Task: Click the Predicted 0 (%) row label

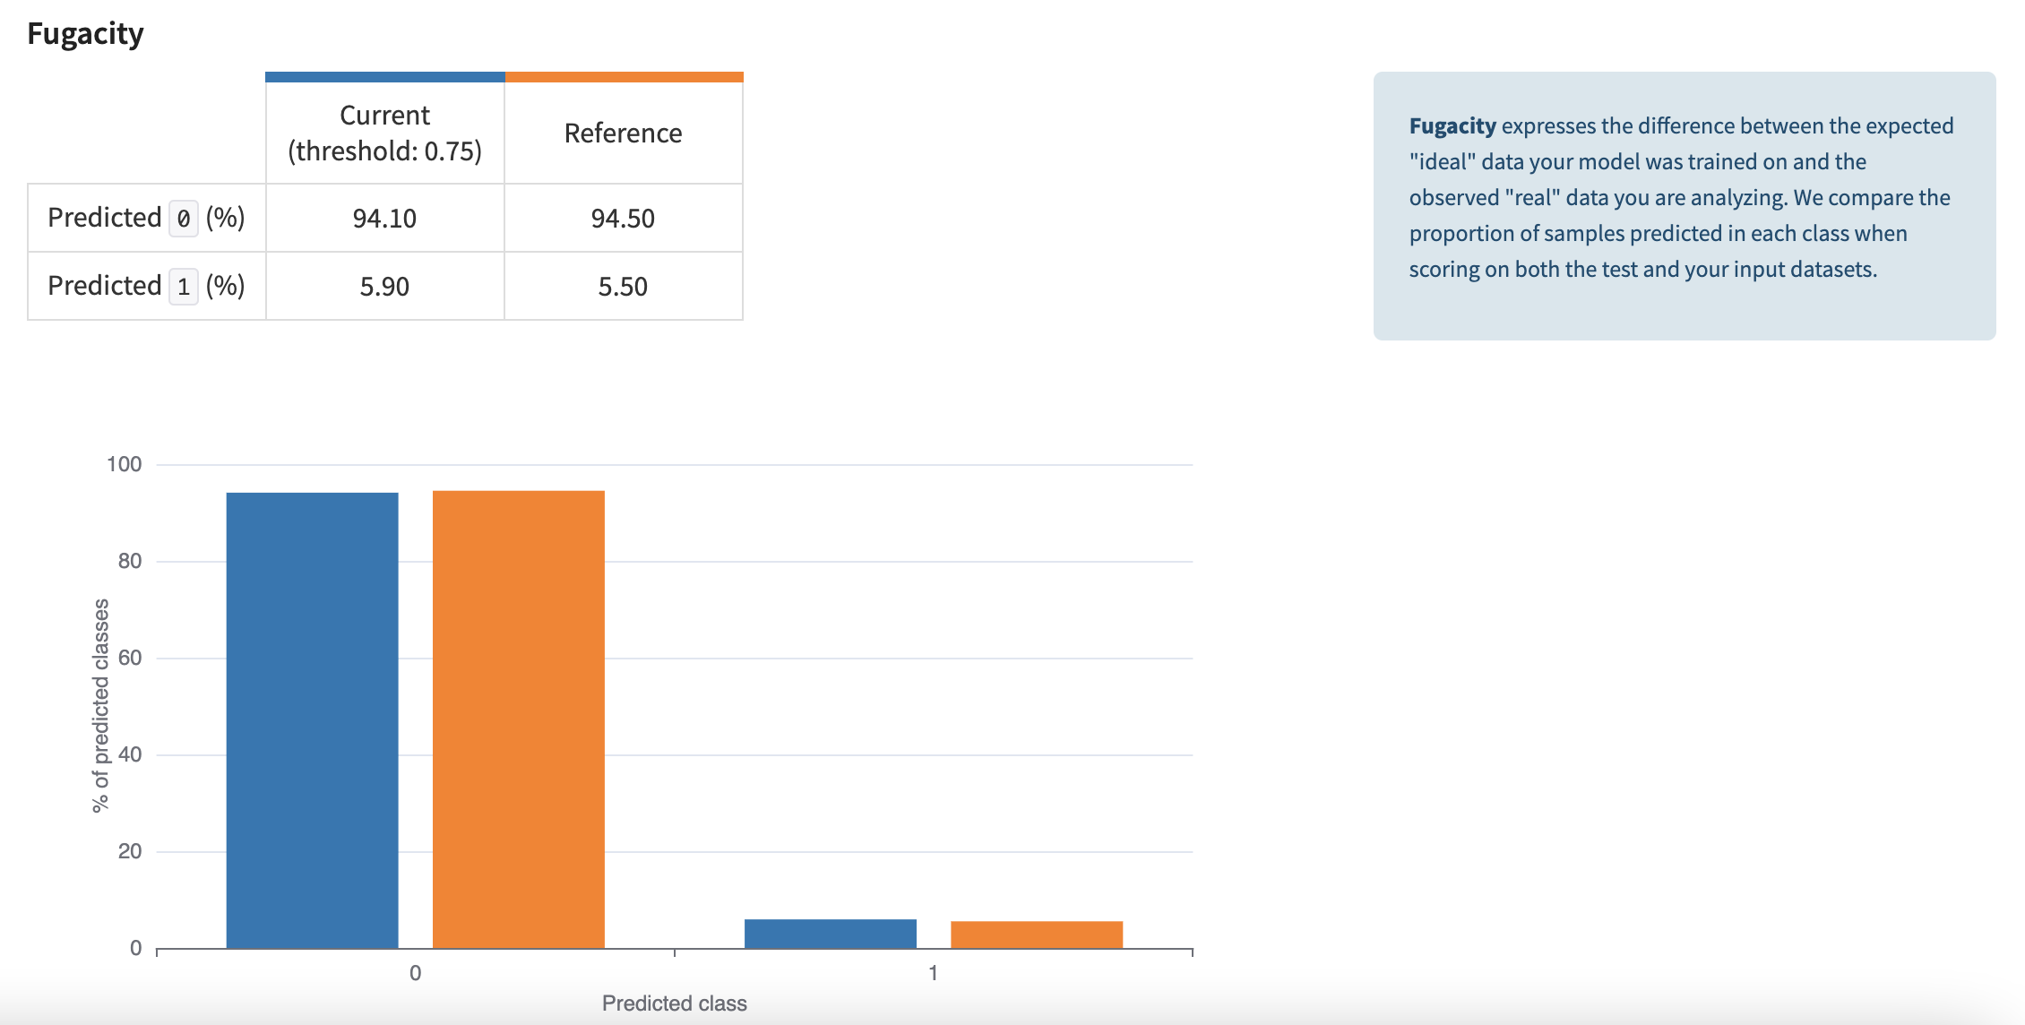Action: pos(146,218)
